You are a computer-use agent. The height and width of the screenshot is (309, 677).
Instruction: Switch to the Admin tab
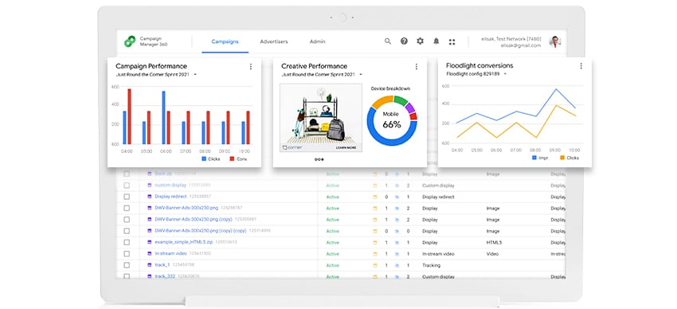point(317,42)
